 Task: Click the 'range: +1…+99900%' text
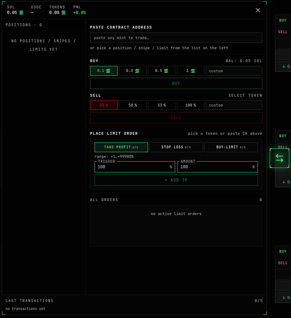pos(114,157)
